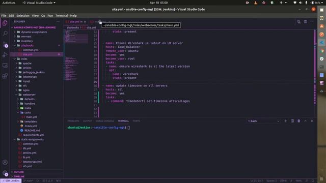Switch to the PROBLEMS panel tab
The width and height of the screenshot is (326, 183).
point(73,121)
